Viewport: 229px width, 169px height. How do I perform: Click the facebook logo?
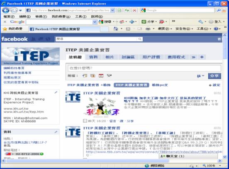[15, 39]
